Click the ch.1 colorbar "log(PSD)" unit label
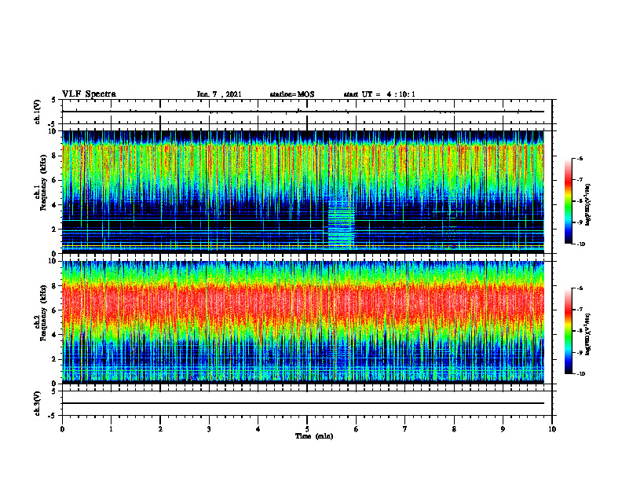 (x=588, y=205)
